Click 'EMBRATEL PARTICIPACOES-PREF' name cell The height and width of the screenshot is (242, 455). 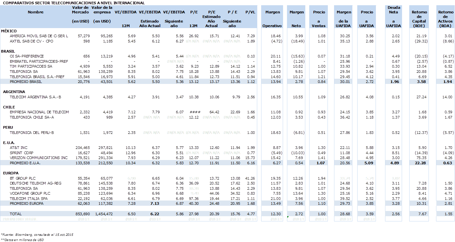pos(39,61)
